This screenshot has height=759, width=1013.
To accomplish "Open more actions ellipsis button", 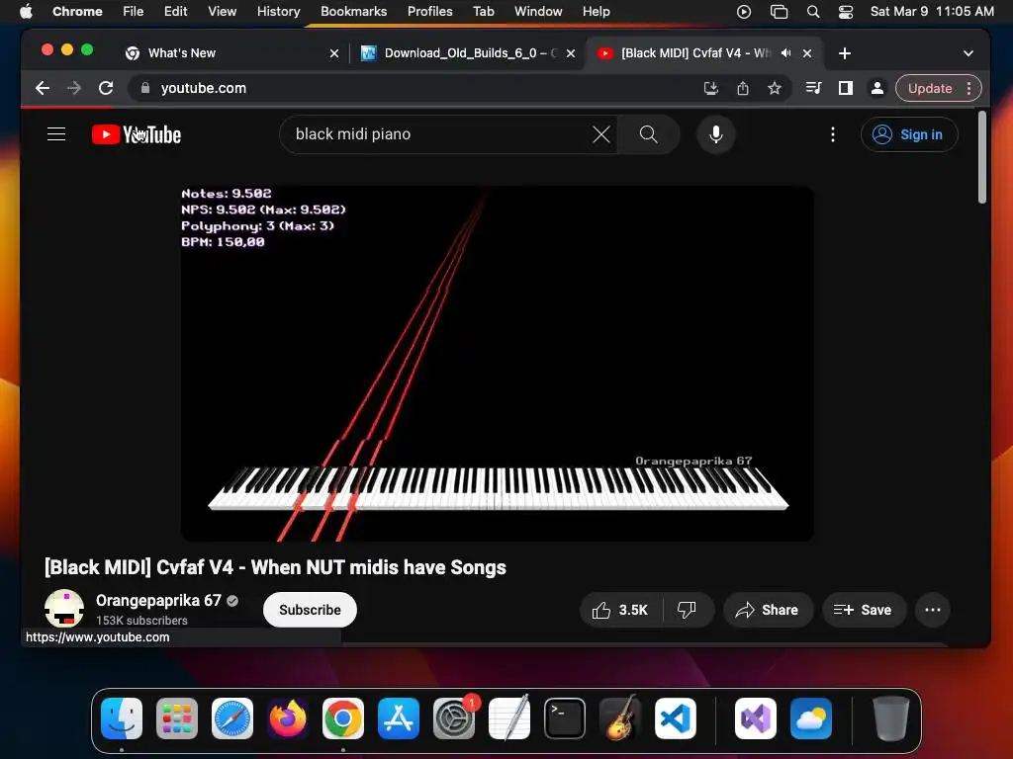I will [x=932, y=610].
